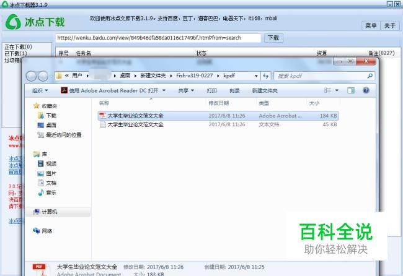Screen dimensions: 403x276
Task: Click the refresh icon beside address bar
Action: point(266,75)
